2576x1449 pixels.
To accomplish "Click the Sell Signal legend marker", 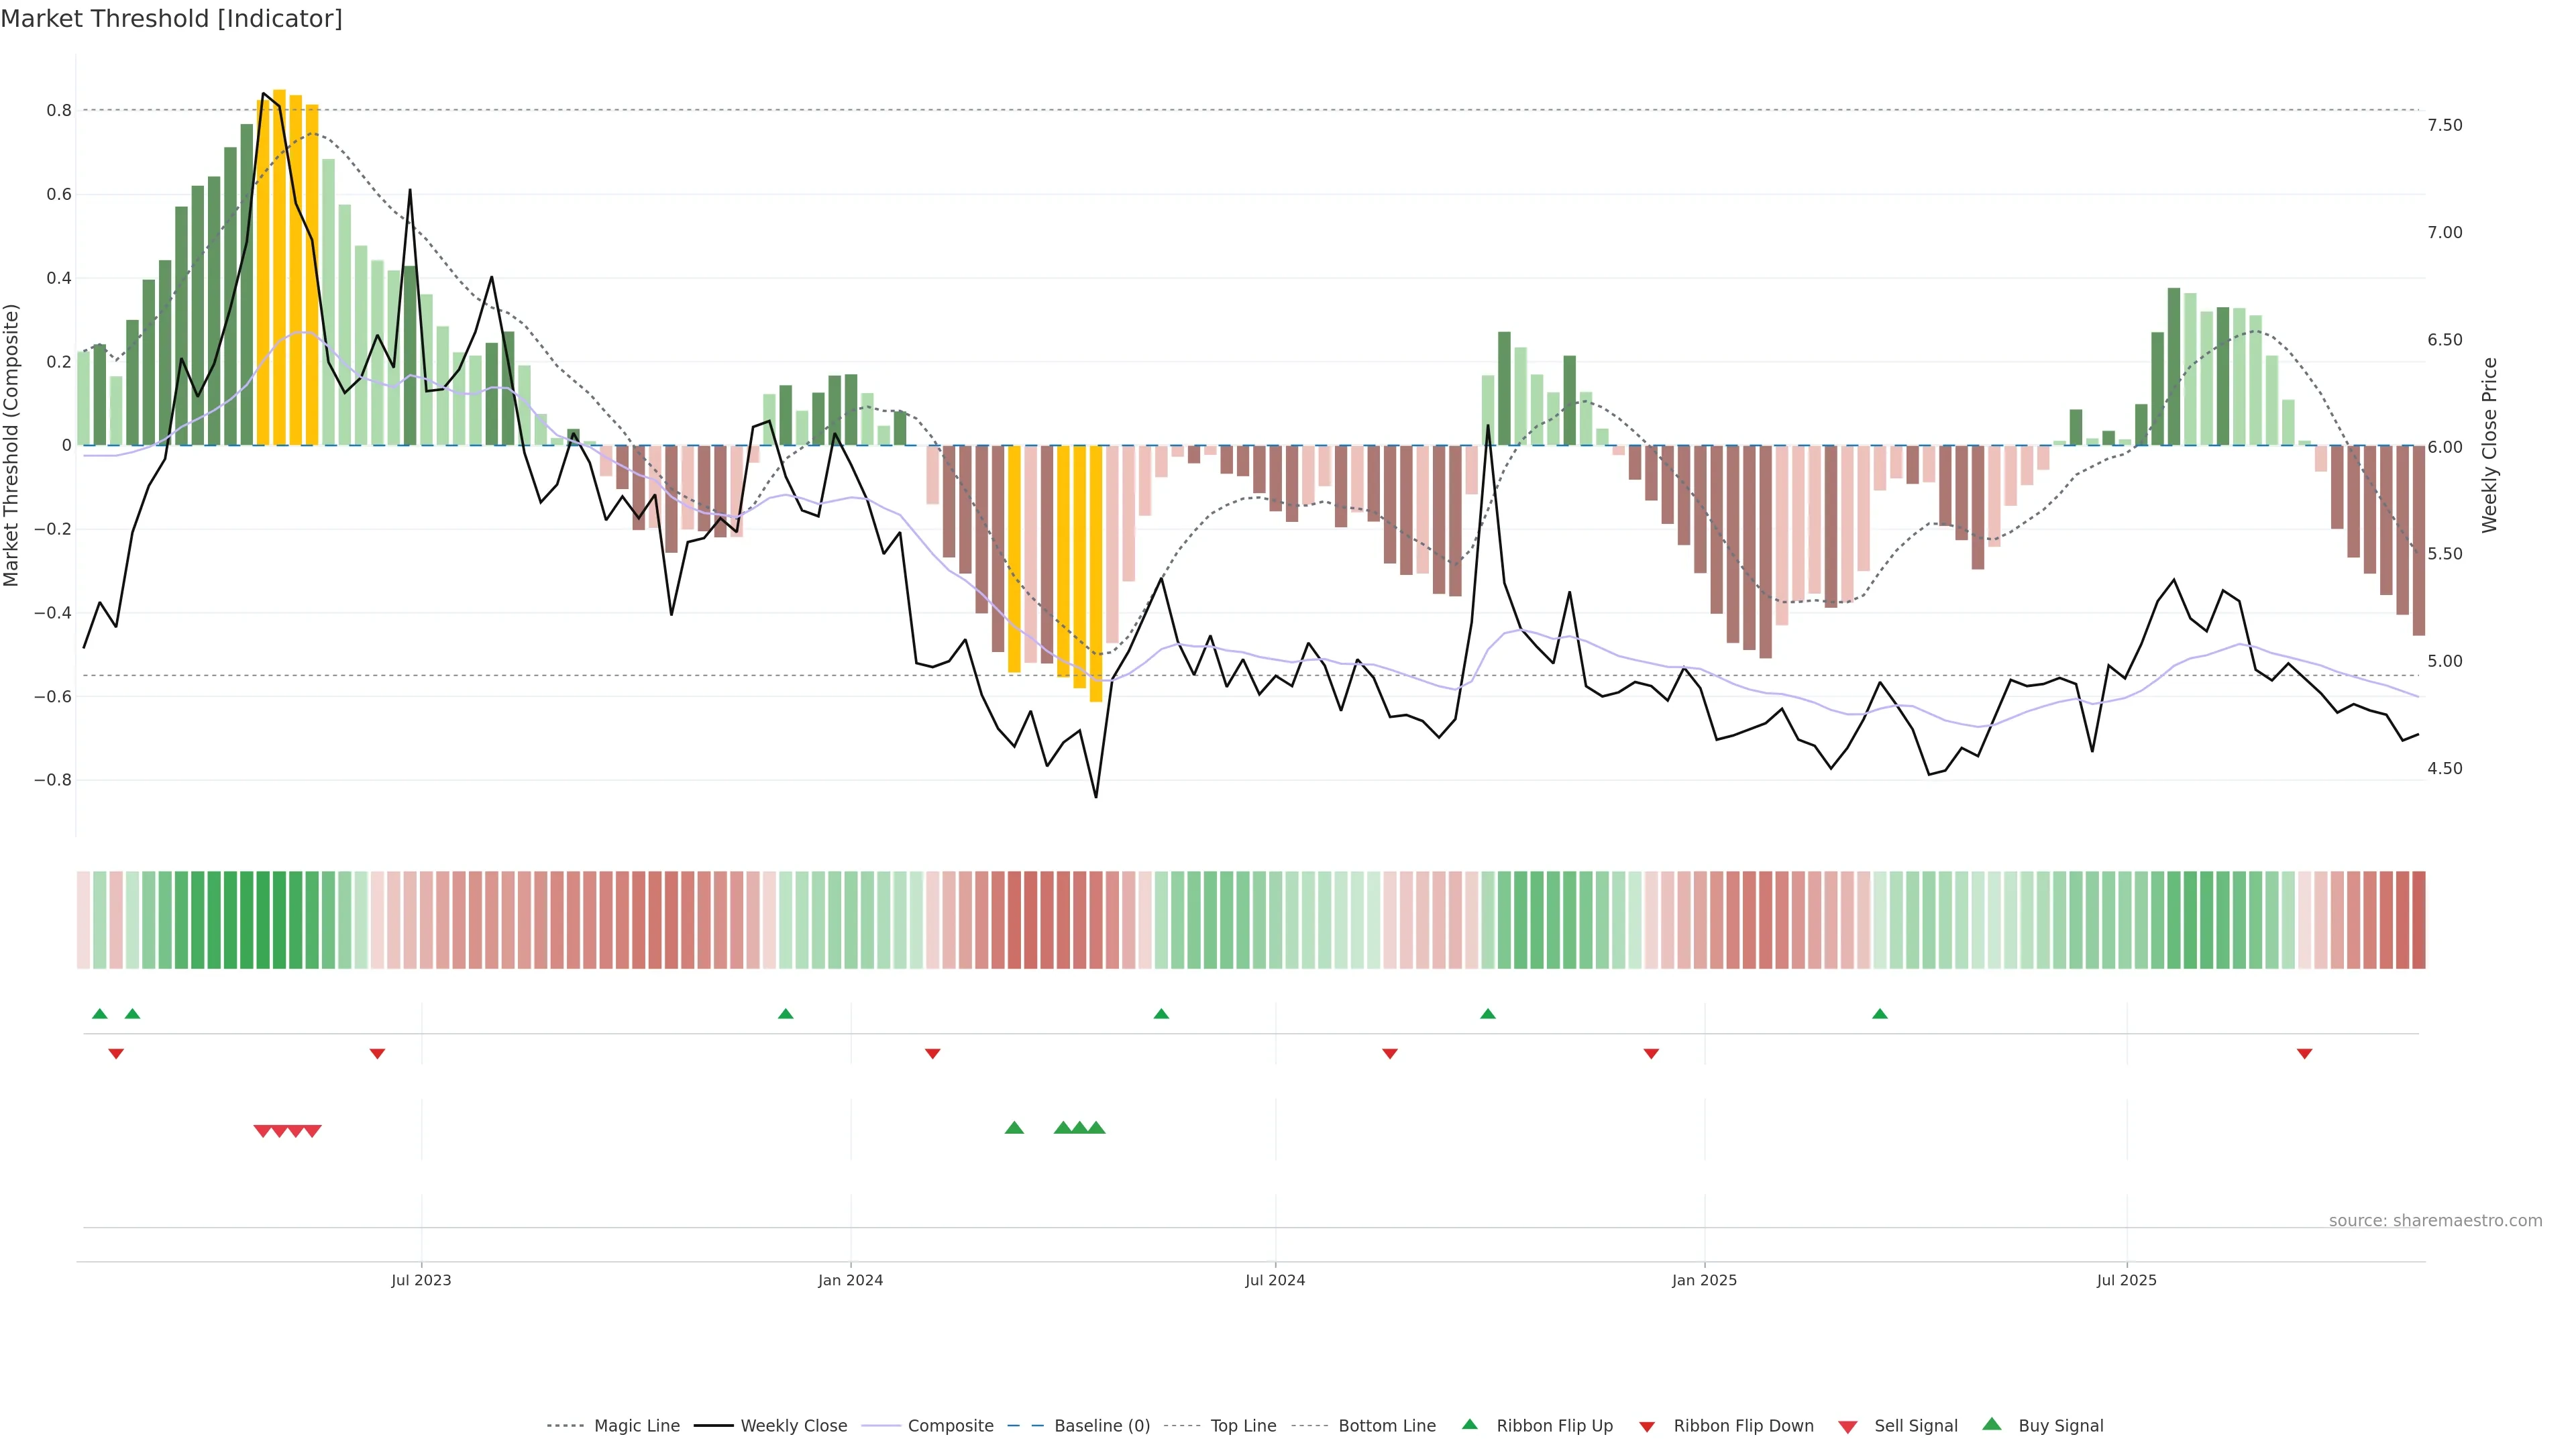I will pyautogui.click(x=1847, y=1427).
